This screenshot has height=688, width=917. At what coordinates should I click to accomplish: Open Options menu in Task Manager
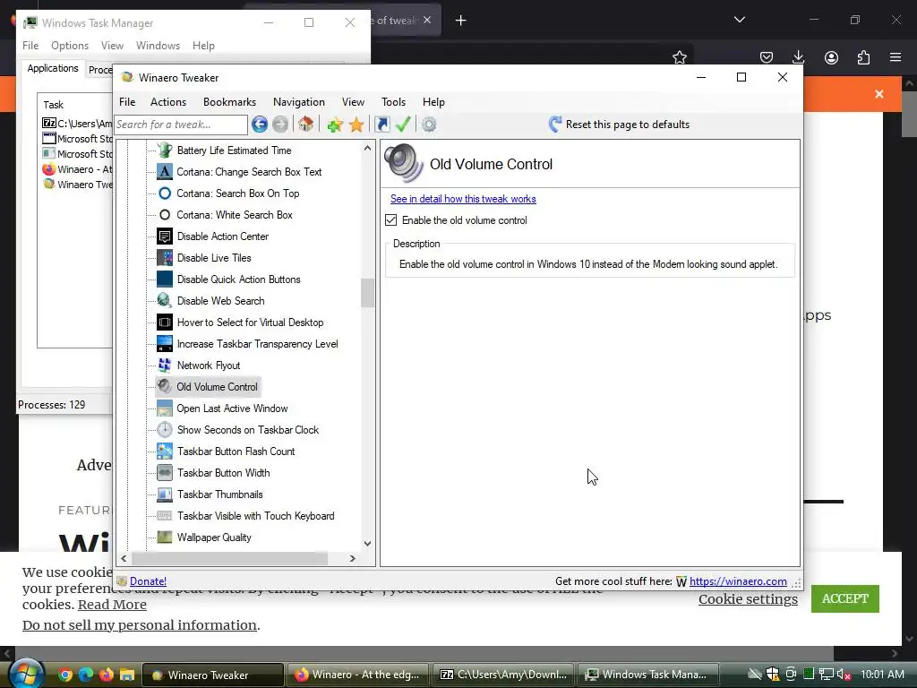coord(70,46)
